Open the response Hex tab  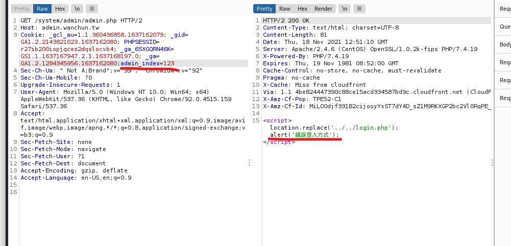(x=302, y=9)
